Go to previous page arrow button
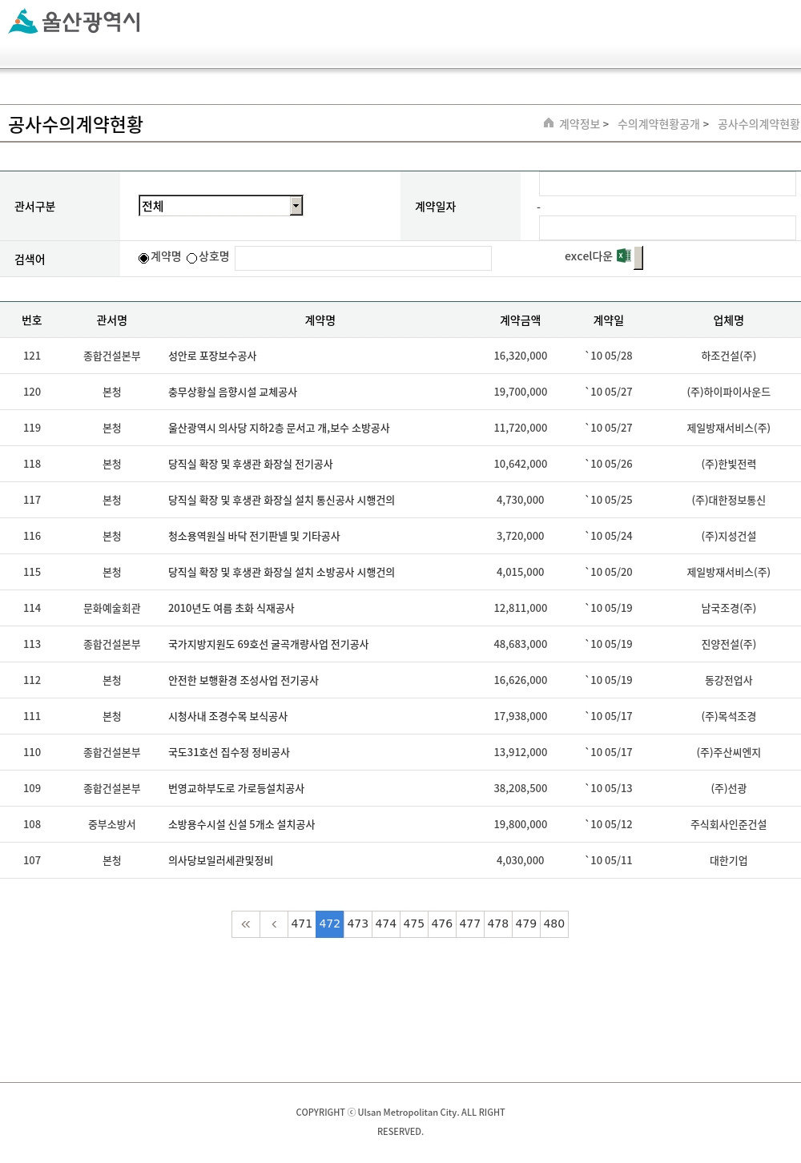The width and height of the screenshot is (801, 1163). coord(274,924)
